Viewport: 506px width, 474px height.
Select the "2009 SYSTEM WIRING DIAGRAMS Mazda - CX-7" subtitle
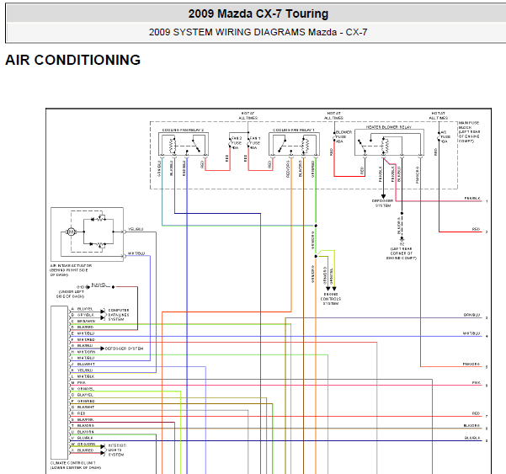coord(258,32)
